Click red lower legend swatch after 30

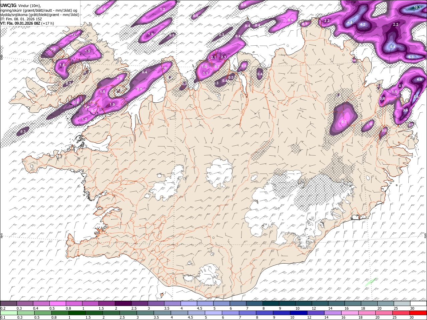point(418,313)
